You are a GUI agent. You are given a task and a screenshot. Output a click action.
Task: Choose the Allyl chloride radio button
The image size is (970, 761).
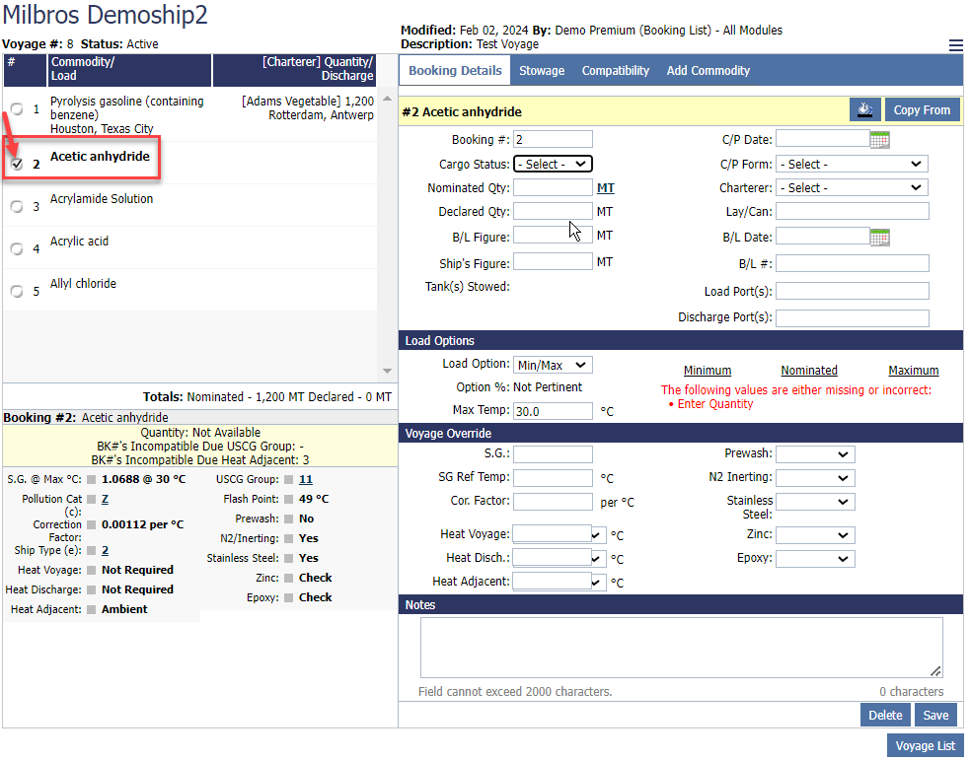(x=17, y=292)
